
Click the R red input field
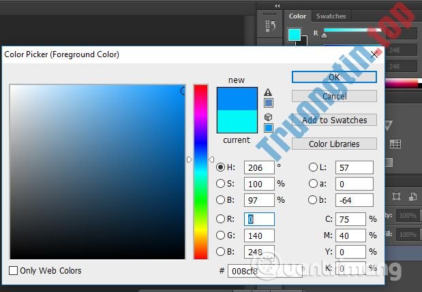point(259,219)
